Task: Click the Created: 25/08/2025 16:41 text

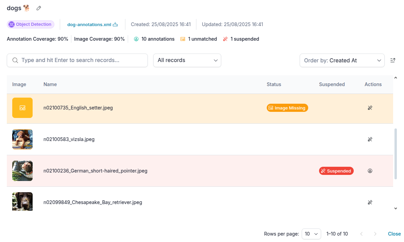Action: click(x=161, y=24)
